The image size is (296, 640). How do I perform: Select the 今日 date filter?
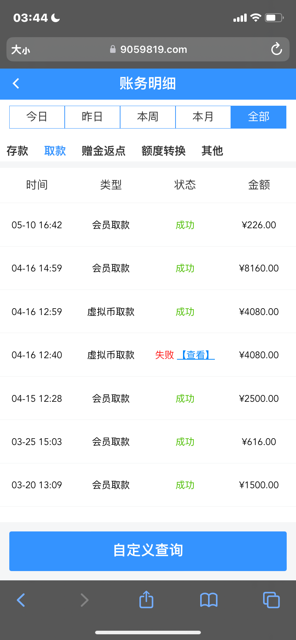(x=37, y=117)
